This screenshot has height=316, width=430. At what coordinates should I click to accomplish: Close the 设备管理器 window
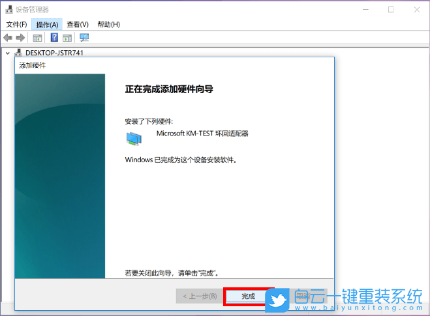click(417, 10)
